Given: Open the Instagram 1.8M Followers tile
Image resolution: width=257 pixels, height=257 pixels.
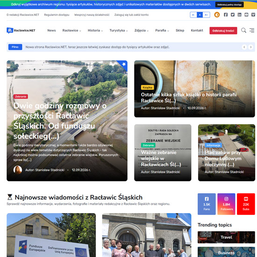Looking at the screenshot, I should 226,204.
